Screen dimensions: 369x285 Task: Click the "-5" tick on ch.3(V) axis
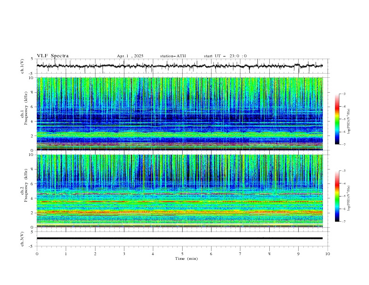click(31, 246)
